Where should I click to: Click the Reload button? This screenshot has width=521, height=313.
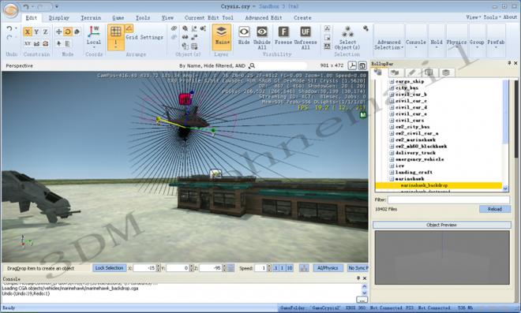tap(495, 209)
